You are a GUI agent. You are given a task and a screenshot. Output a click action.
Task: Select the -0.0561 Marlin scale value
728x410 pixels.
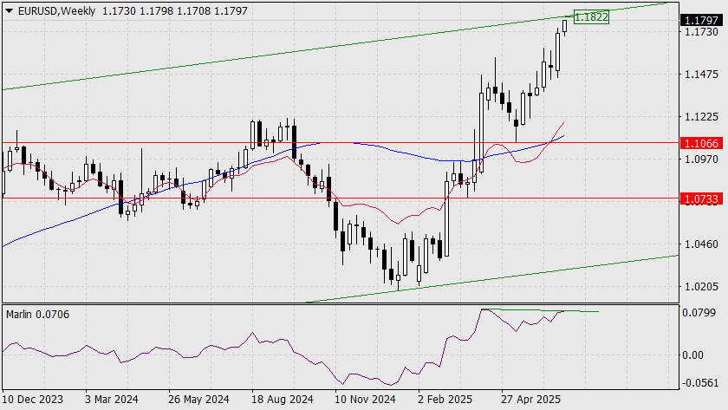click(699, 383)
